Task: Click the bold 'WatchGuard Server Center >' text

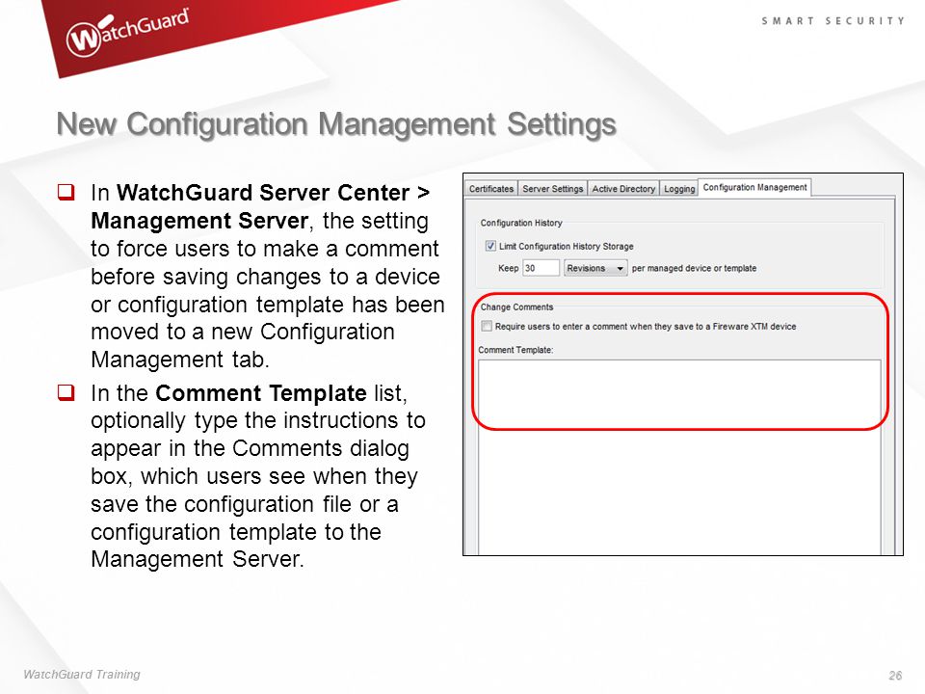Action: pyautogui.click(x=273, y=193)
